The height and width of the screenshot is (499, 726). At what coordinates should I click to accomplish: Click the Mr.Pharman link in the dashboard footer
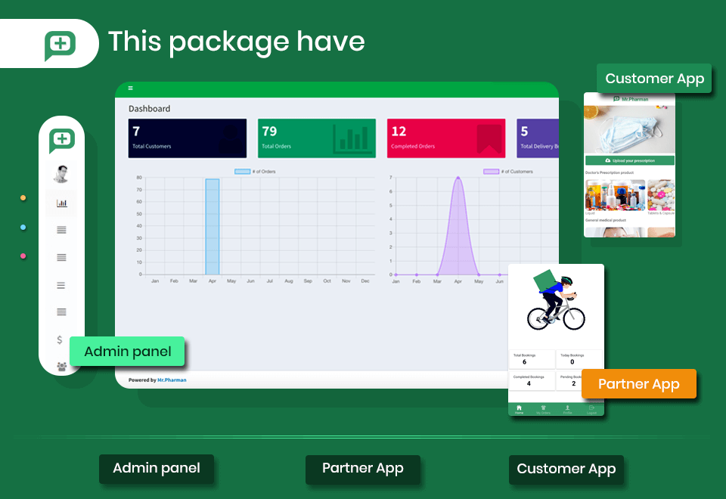[172, 380]
